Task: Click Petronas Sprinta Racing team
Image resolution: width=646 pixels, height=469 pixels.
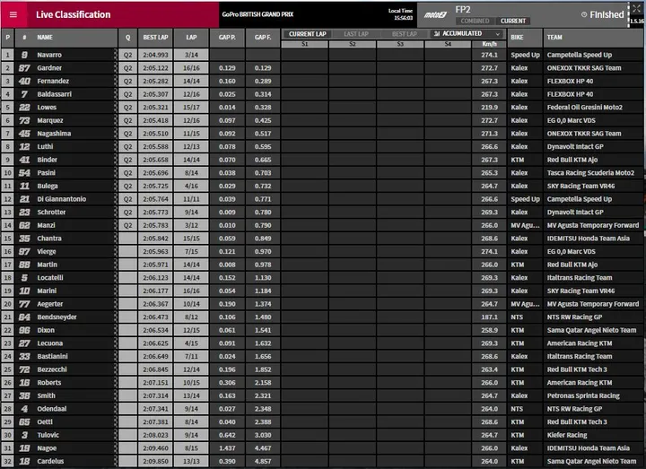Action: point(583,395)
